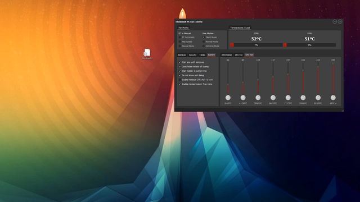The width and height of the screenshot is (360, 202).
Task: Click the GPU temperature reading 51°C
Action: coord(309,39)
